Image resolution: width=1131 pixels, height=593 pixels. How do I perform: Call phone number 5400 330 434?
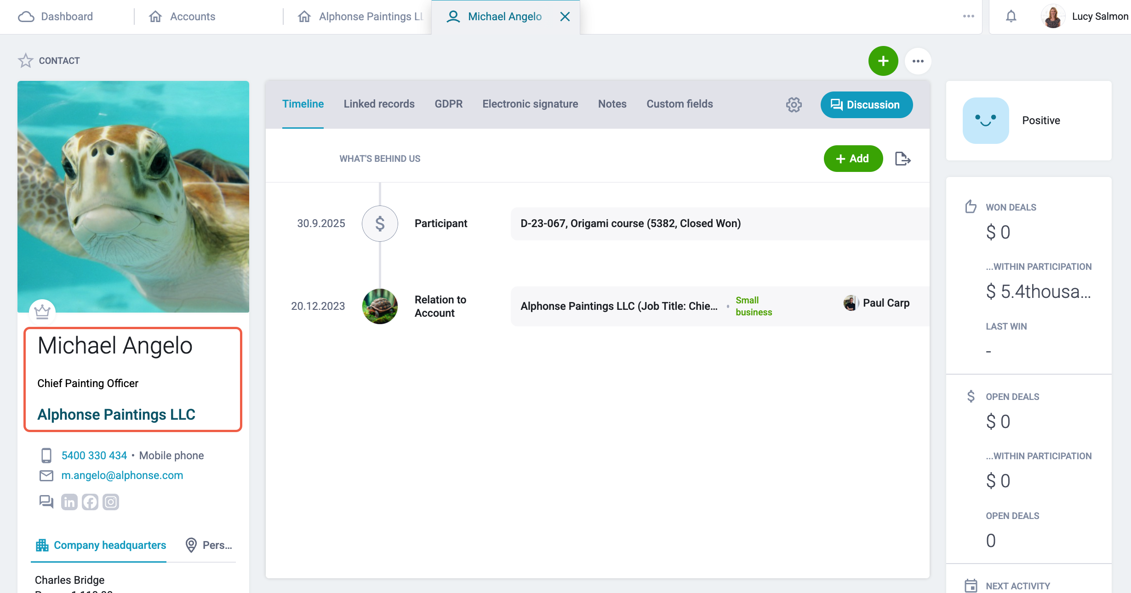(94, 455)
